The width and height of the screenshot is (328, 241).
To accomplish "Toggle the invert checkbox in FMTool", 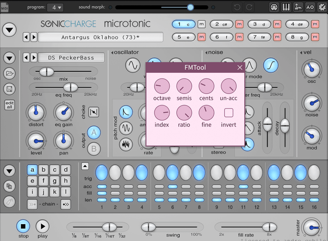I will coord(228,113).
